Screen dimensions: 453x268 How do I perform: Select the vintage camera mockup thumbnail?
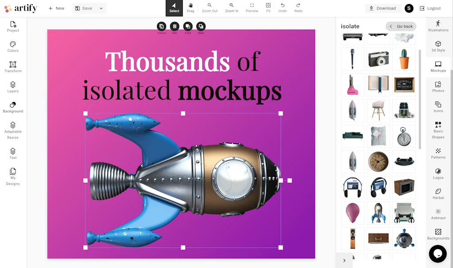(x=378, y=59)
